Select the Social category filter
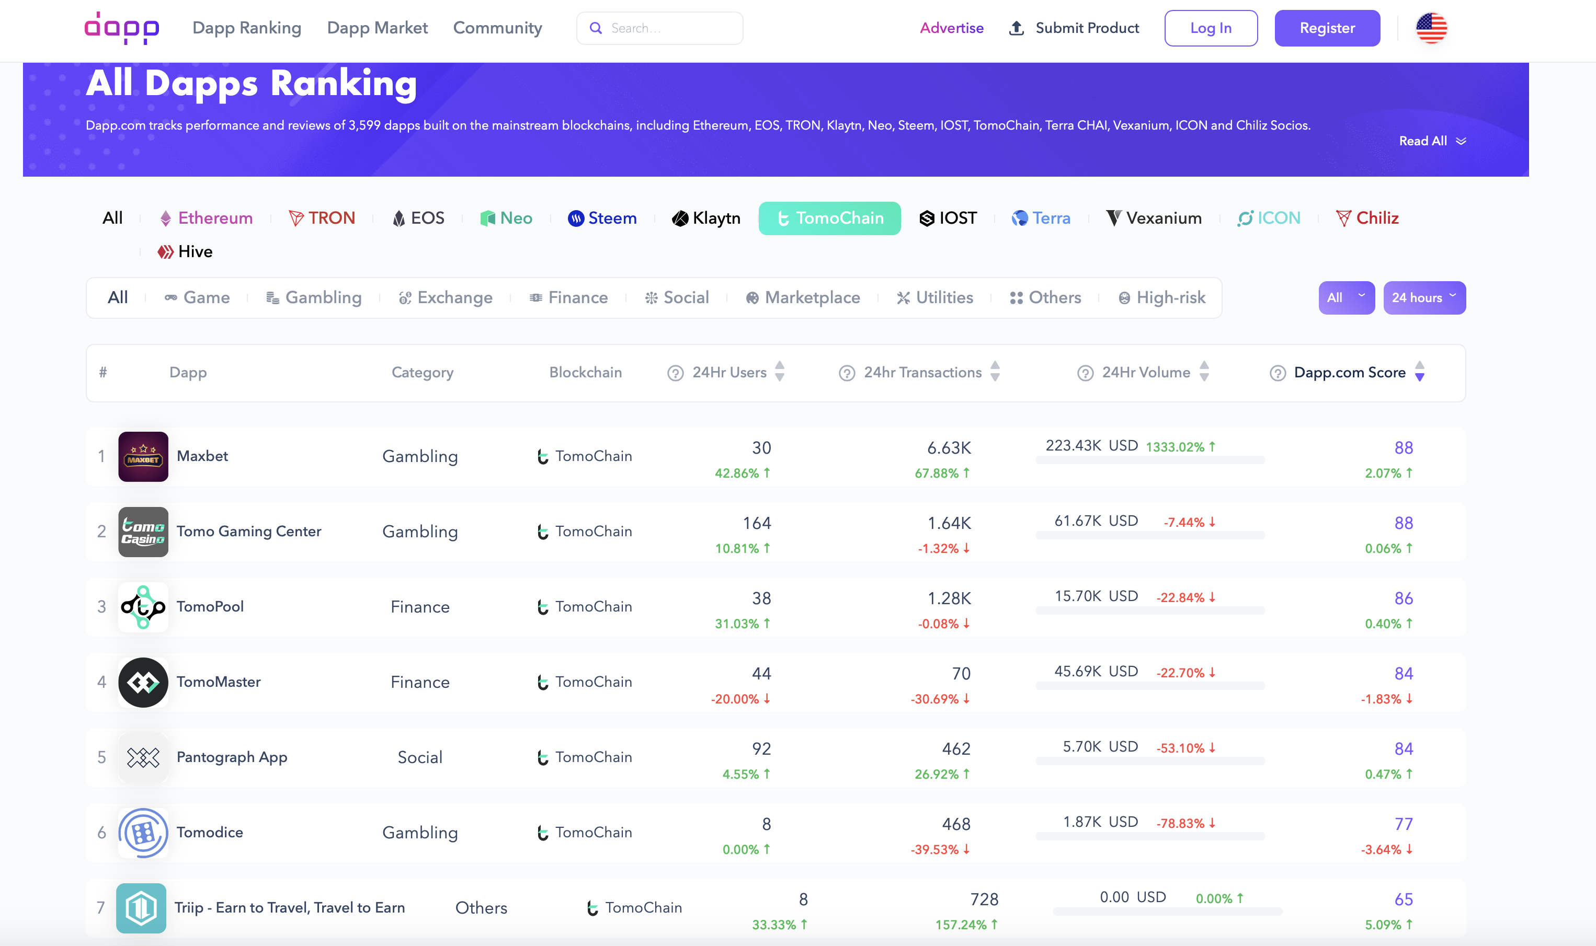 (x=677, y=298)
